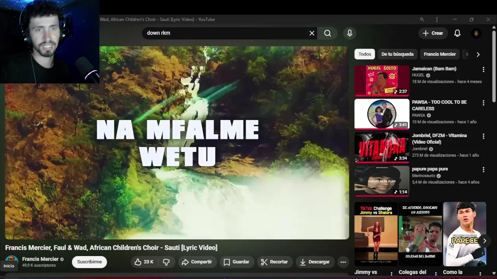The height and width of the screenshot is (279, 497).
Task: Open options for 'papure papa pure' video
Action: [483, 169]
